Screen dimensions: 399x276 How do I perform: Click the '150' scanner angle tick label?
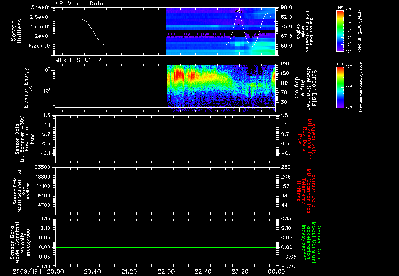point(285,74)
